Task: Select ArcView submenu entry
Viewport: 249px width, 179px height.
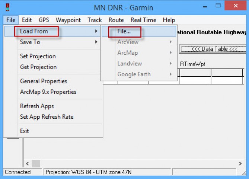Action: [139, 42]
